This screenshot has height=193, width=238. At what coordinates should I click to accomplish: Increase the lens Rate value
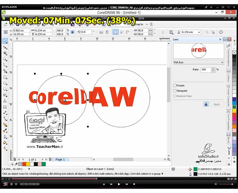click(213, 69)
